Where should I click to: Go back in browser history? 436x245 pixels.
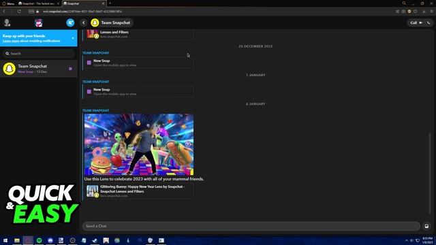pyautogui.click(x=4, y=12)
